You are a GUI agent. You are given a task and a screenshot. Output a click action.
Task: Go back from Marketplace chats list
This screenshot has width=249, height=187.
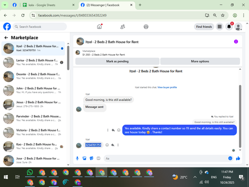[6, 38]
